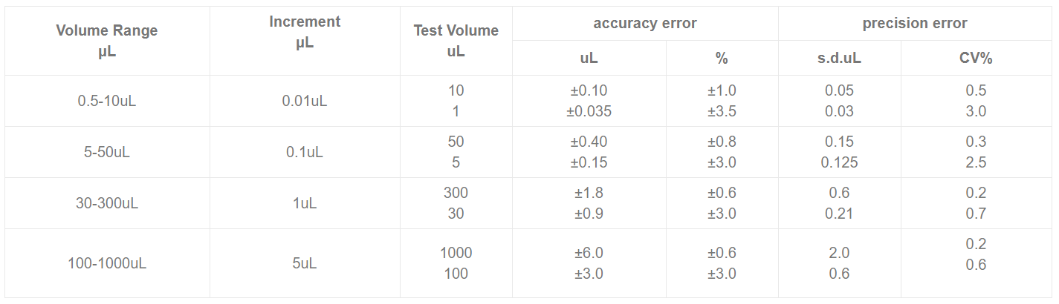Click the 5uL increment cell
1059x304 pixels.
click(x=305, y=263)
